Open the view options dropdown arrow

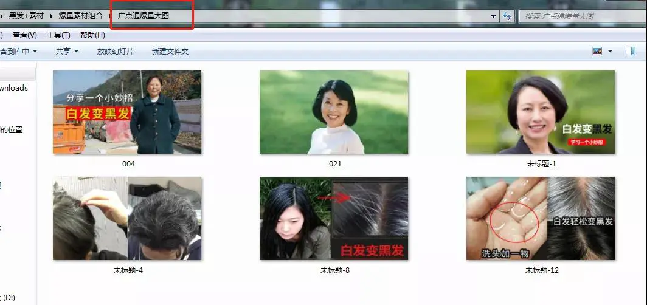click(610, 52)
